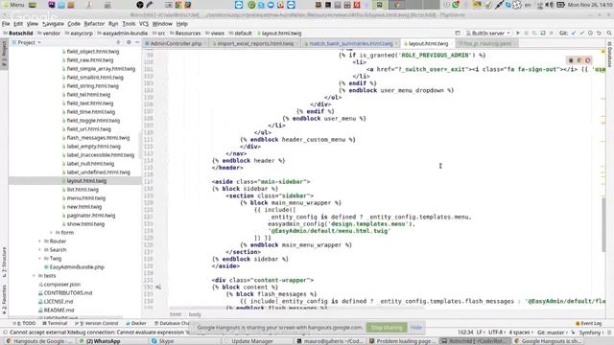Screen dimensions: 614x345
Task: Open the Navigate menu
Action: pyautogui.click(x=53, y=24)
